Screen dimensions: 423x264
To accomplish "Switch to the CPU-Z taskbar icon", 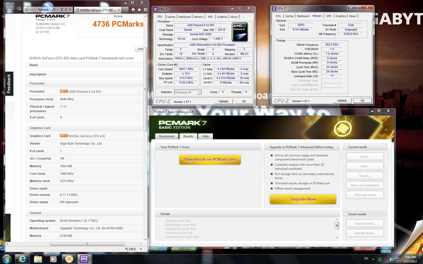I will pyautogui.click(x=84, y=259).
